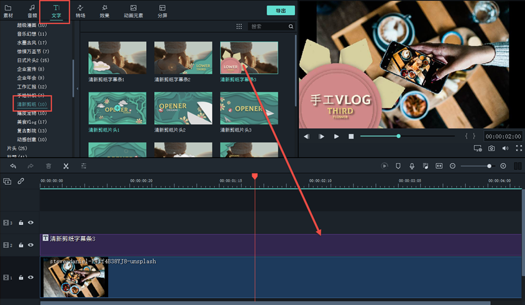The width and height of the screenshot is (525, 305).
Task: Click the undo arrow in timeline toolbar
Action: click(13, 166)
